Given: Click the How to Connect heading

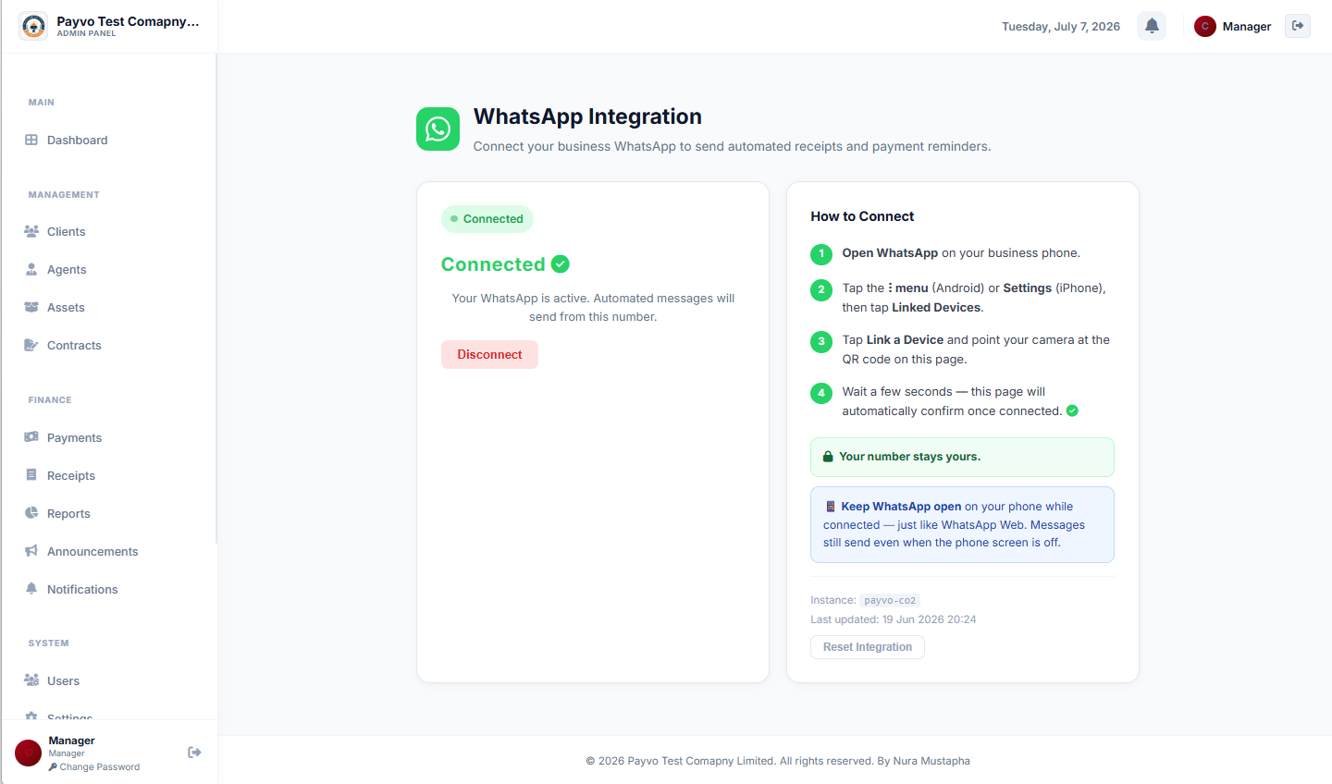Looking at the screenshot, I should tap(862, 216).
